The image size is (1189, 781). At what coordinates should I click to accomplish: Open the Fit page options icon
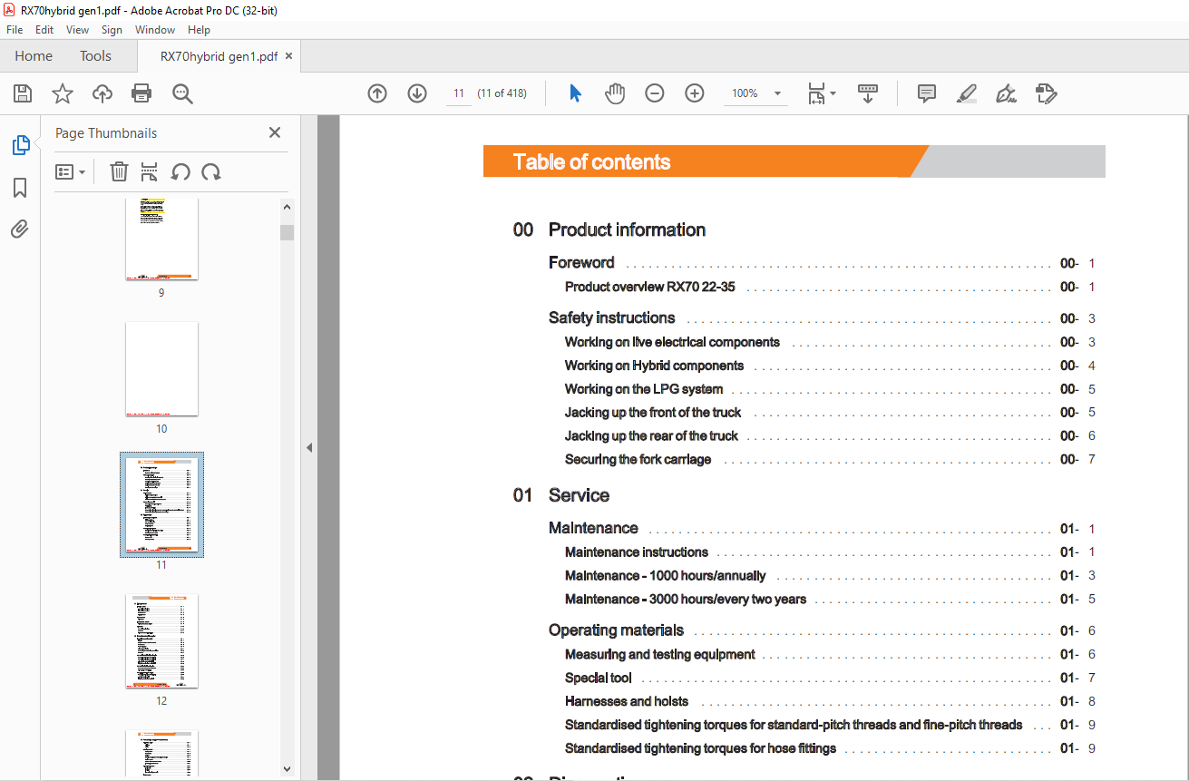[x=821, y=93]
